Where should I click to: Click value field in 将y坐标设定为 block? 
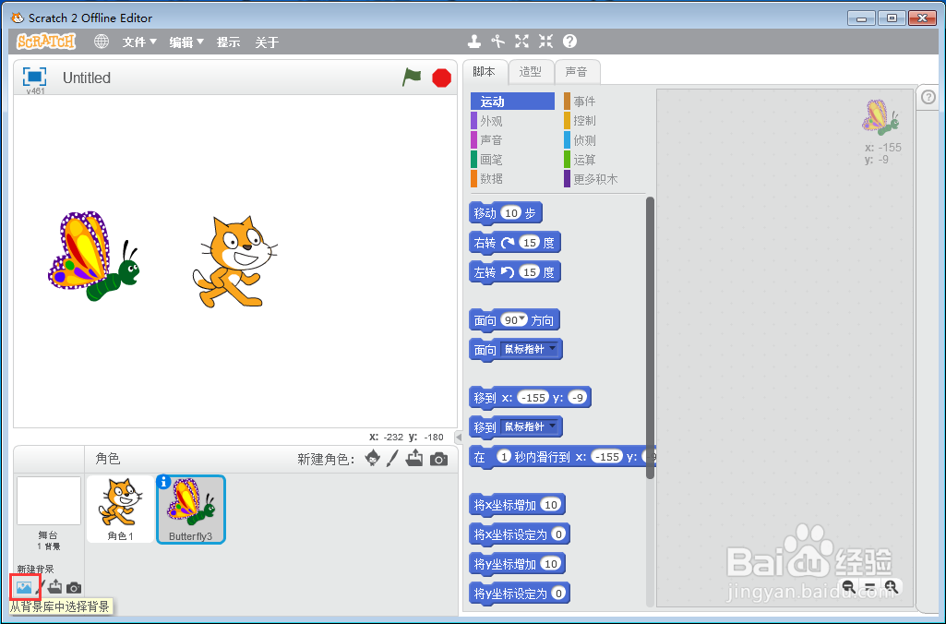tap(558, 594)
